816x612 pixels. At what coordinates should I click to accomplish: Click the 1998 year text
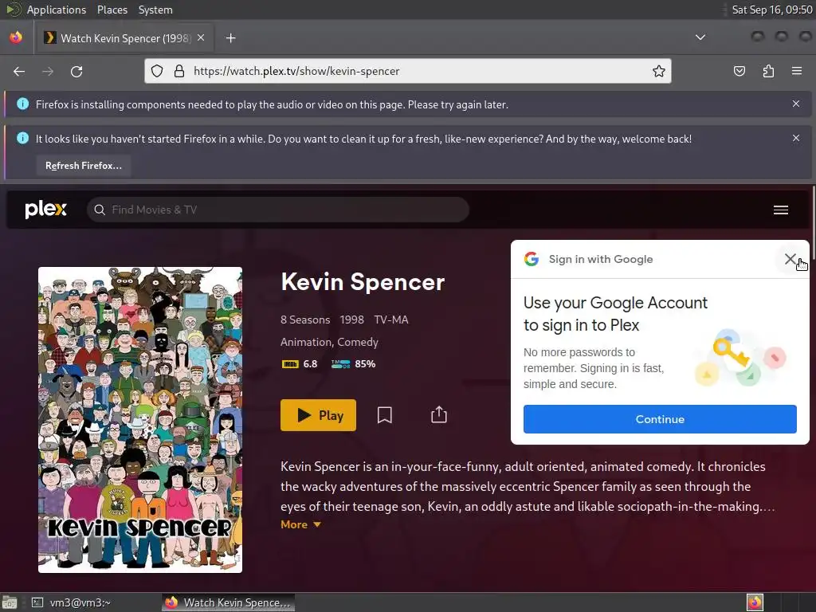tap(351, 320)
